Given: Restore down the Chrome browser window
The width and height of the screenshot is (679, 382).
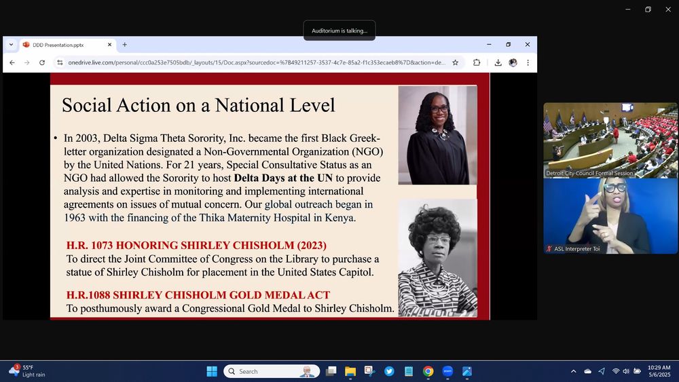Looking at the screenshot, I should (x=508, y=45).
